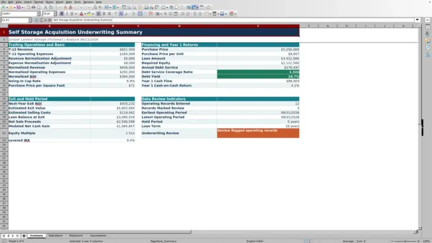Open the Font Color dropdown arrow
Image resolution: width=432 pixels, height=243 pixels.
[85, 13]
